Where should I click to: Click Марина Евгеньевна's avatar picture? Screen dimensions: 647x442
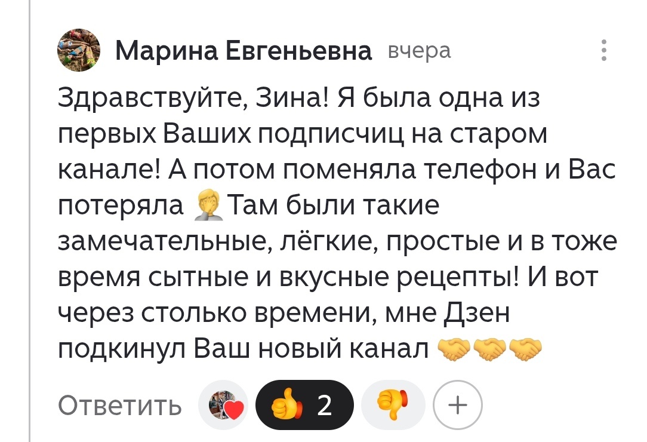click(x=78, y=51)
